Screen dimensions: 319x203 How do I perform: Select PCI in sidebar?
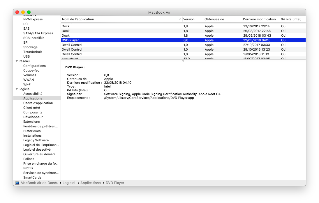[x=26, y=24]
